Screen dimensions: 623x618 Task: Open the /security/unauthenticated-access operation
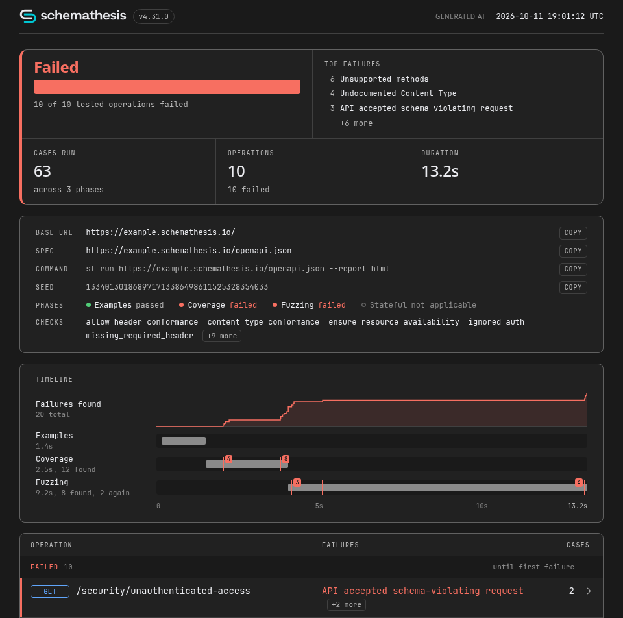164,591
